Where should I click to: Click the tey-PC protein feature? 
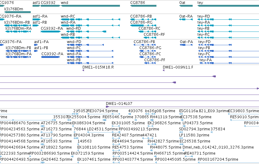click(229, 57)
